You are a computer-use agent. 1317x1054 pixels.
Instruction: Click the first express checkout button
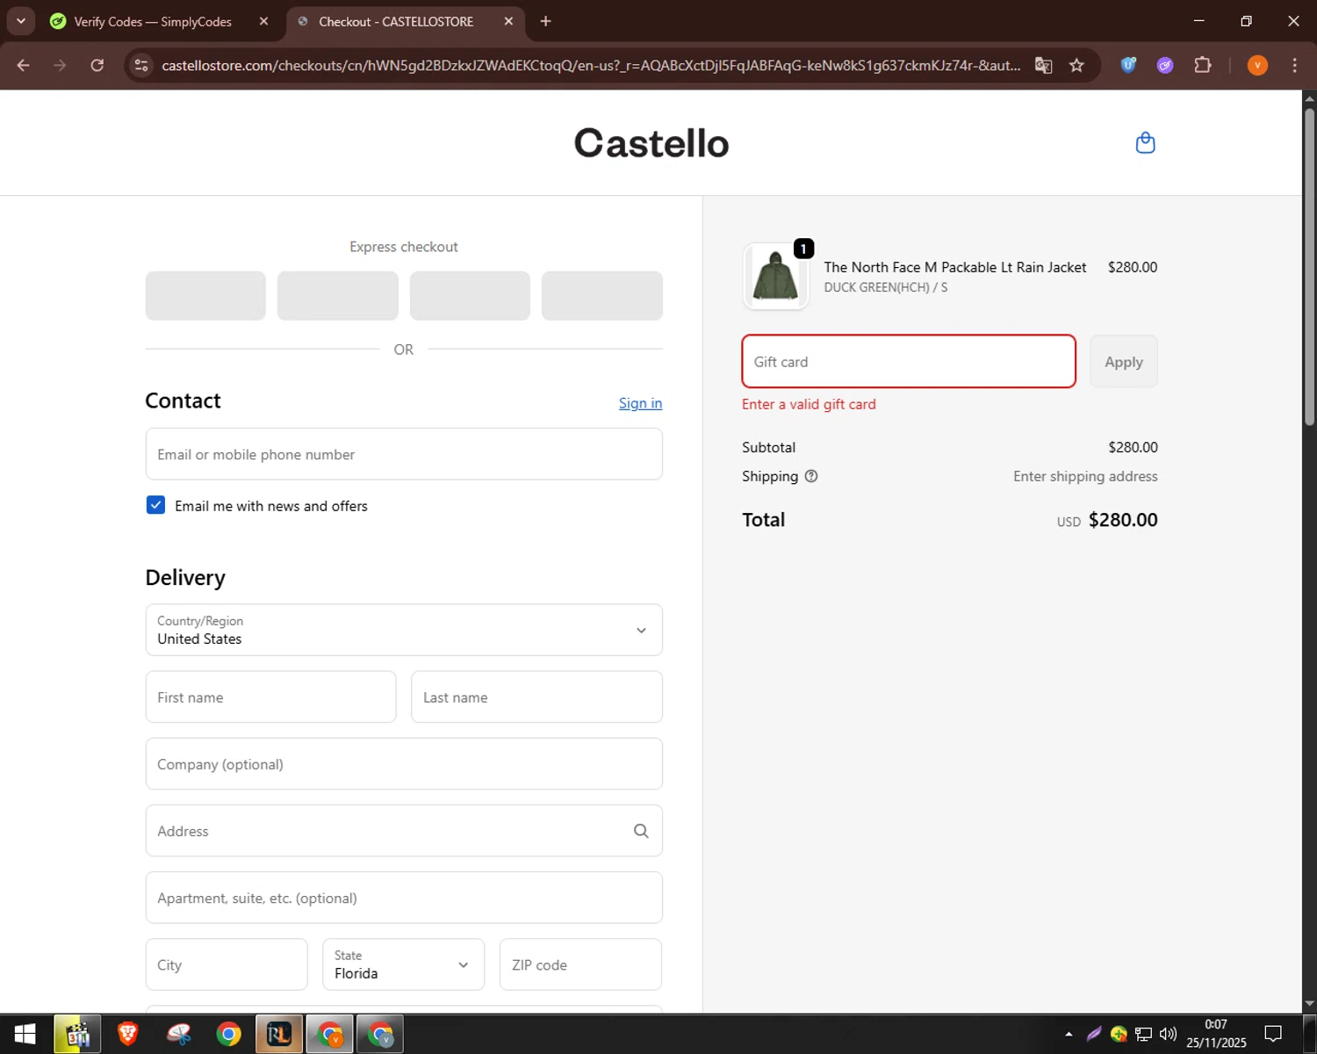205,296
